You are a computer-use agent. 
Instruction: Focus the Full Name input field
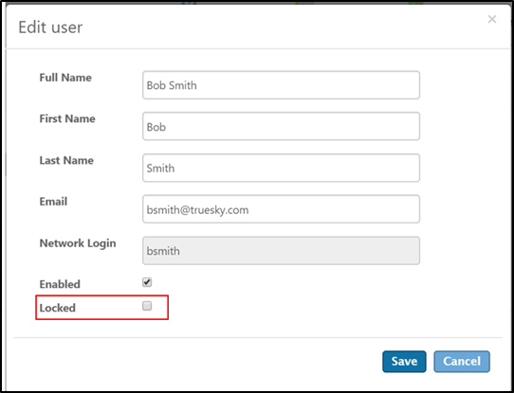tap(281, 85)
